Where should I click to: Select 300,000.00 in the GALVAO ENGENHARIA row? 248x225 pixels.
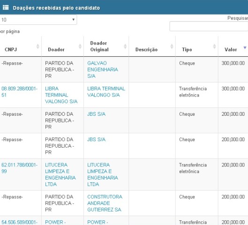tap(233, 63)
